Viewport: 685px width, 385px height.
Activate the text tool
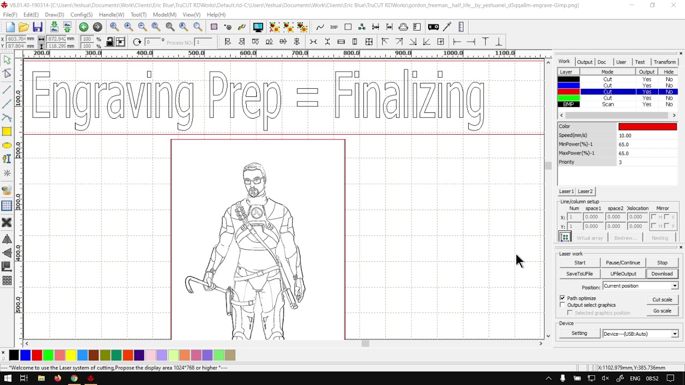(7, 159)
